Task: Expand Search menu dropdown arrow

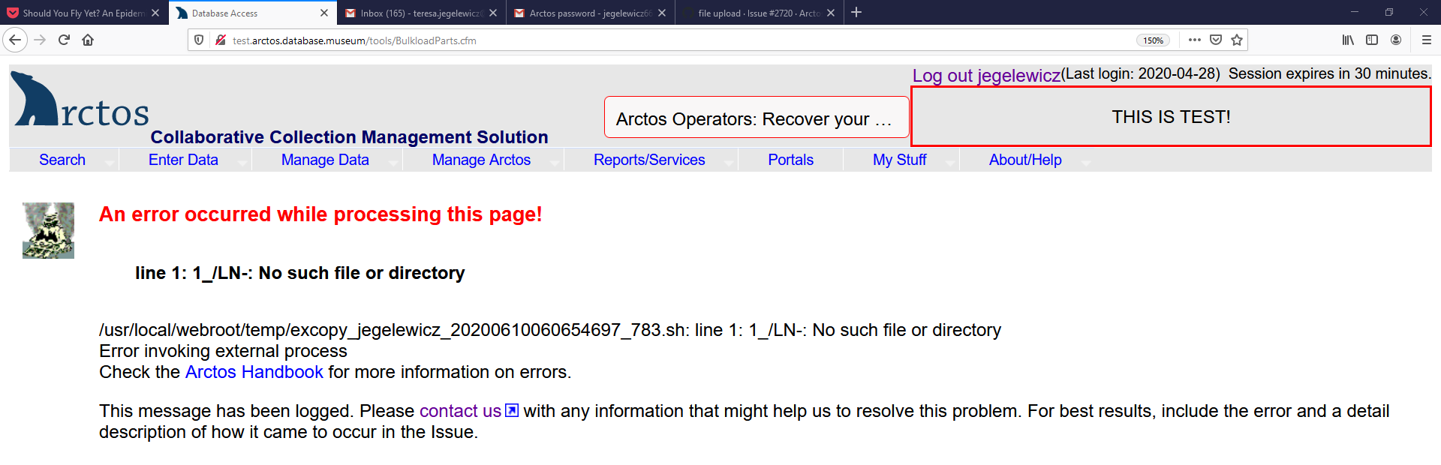Action: (110, 163)
